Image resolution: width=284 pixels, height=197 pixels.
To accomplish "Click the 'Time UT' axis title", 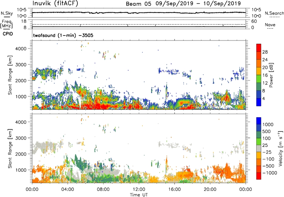I will (x=139, y=195).
